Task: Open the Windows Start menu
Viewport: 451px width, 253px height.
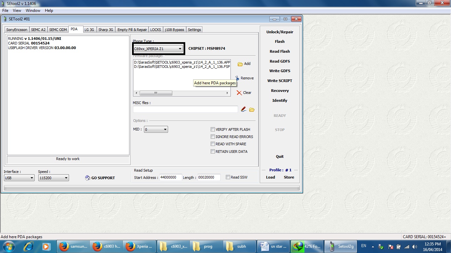Action: (x=8, y=246)
